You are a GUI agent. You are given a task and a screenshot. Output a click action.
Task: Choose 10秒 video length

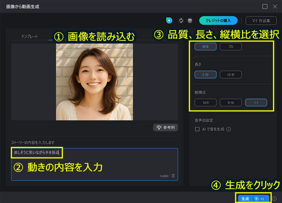coord(231,75)
